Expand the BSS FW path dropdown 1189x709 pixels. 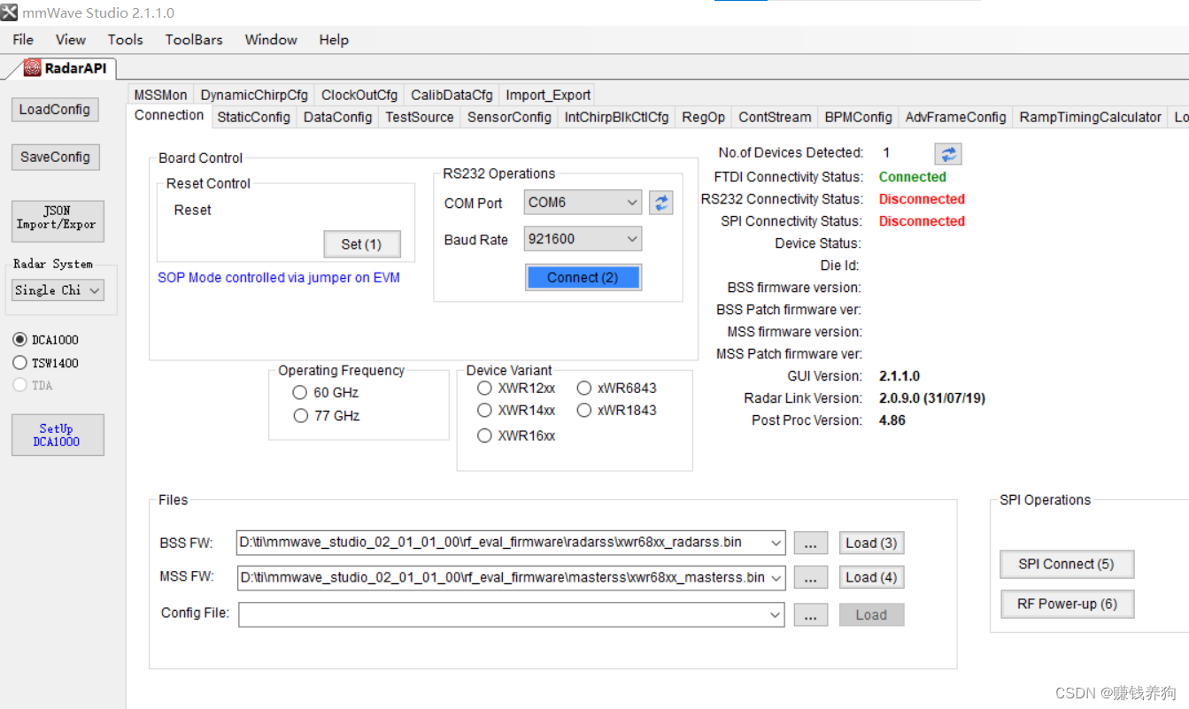(x=776, y=543)
